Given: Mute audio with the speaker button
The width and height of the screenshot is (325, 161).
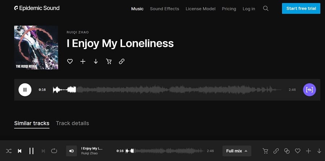Looking at the screenshot, I should click(x=71, y=151).
